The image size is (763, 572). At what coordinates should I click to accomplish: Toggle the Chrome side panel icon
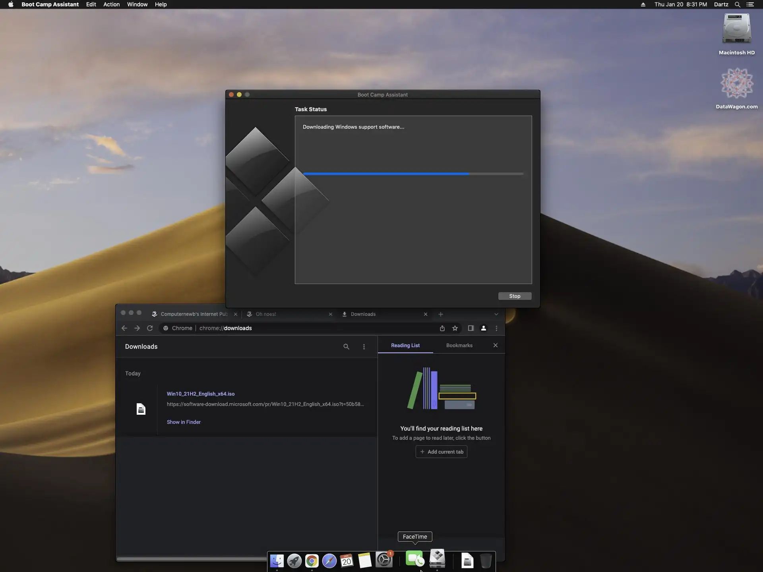point(471,328)
